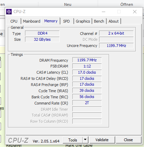This screenshot has width=144, height=147.
Task: Click the Tools button
Action: [x=73, y=140]
